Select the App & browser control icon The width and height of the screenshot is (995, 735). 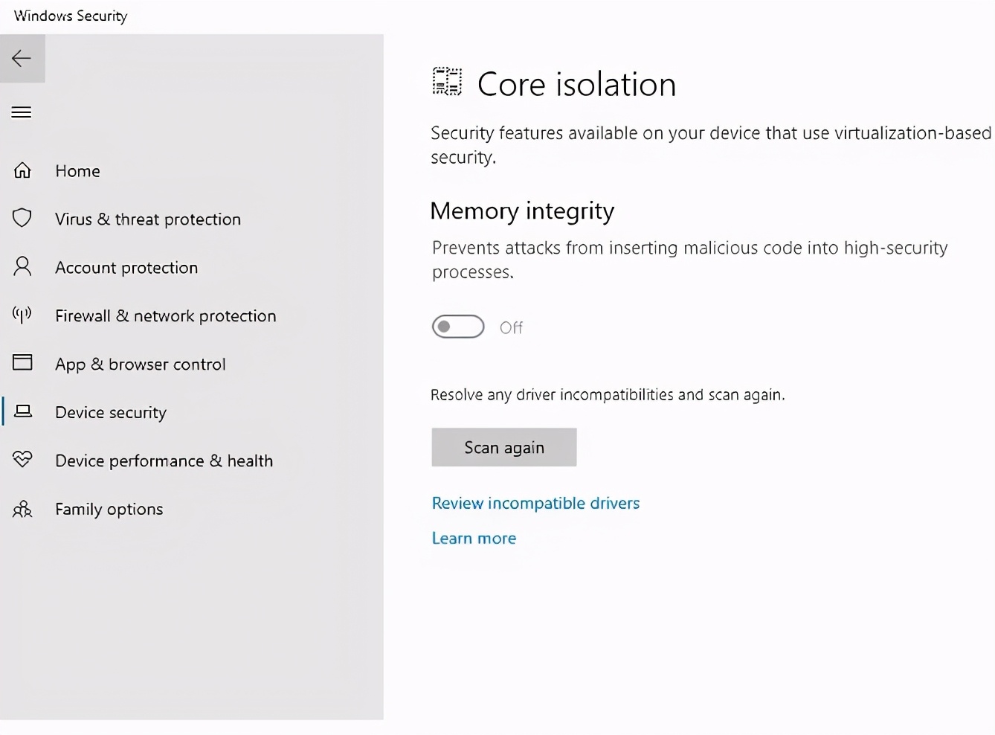coord(22,363)
